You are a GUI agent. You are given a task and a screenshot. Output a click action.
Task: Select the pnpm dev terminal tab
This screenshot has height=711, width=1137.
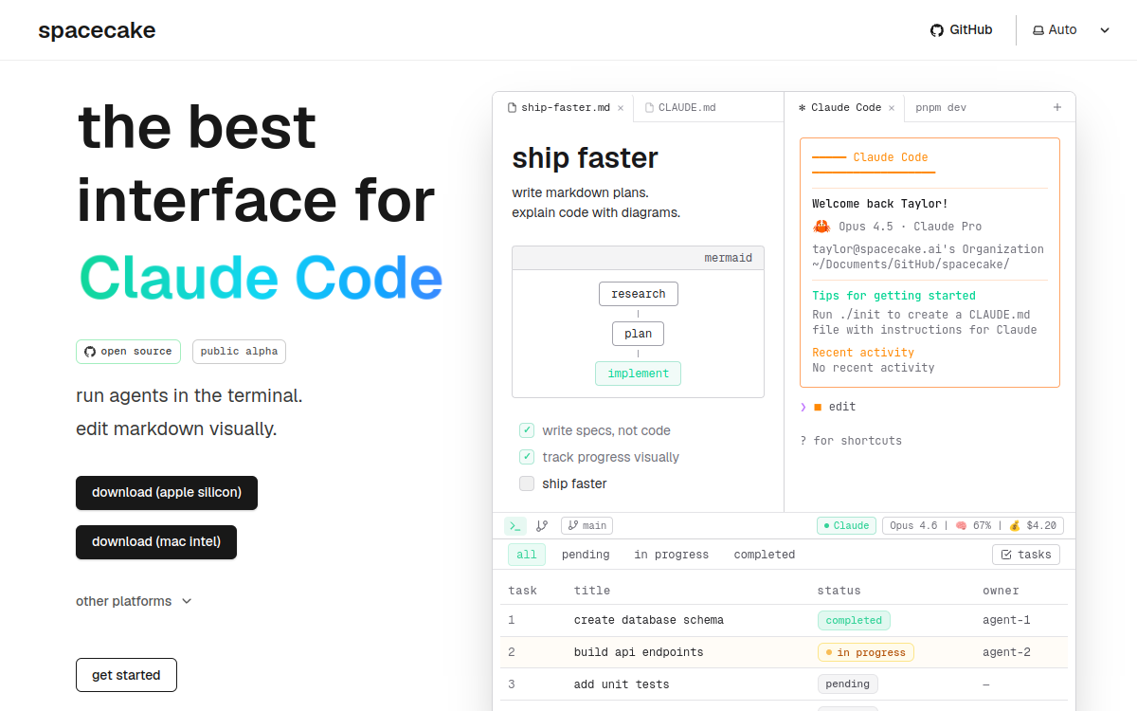941,108
